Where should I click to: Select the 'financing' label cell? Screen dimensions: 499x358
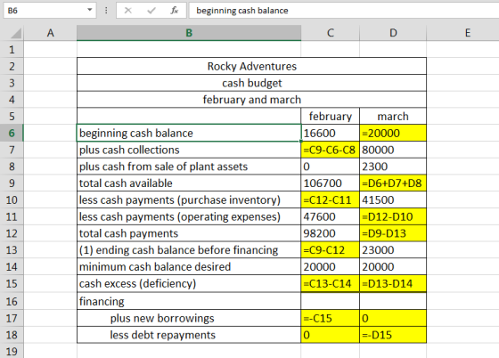[x=189, y=301]
